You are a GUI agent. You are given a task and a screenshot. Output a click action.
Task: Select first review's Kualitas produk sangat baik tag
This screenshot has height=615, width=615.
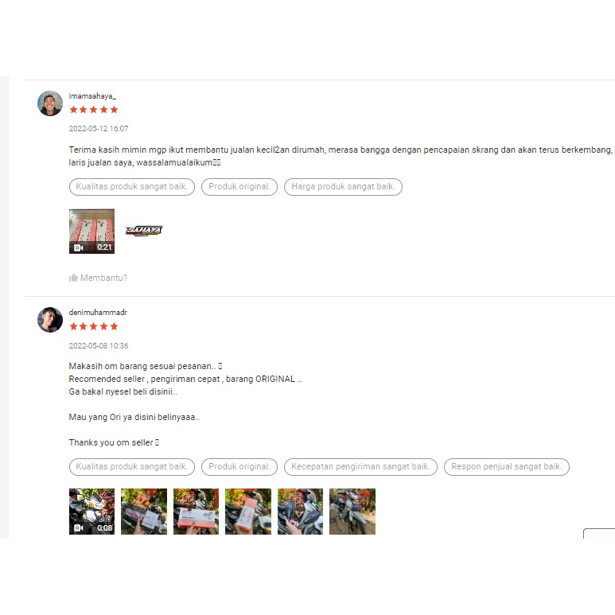tap(132, 187)
